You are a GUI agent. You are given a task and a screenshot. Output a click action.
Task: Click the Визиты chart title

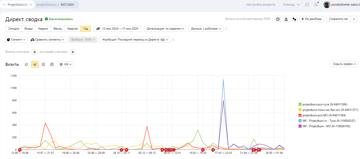point(12,64)
